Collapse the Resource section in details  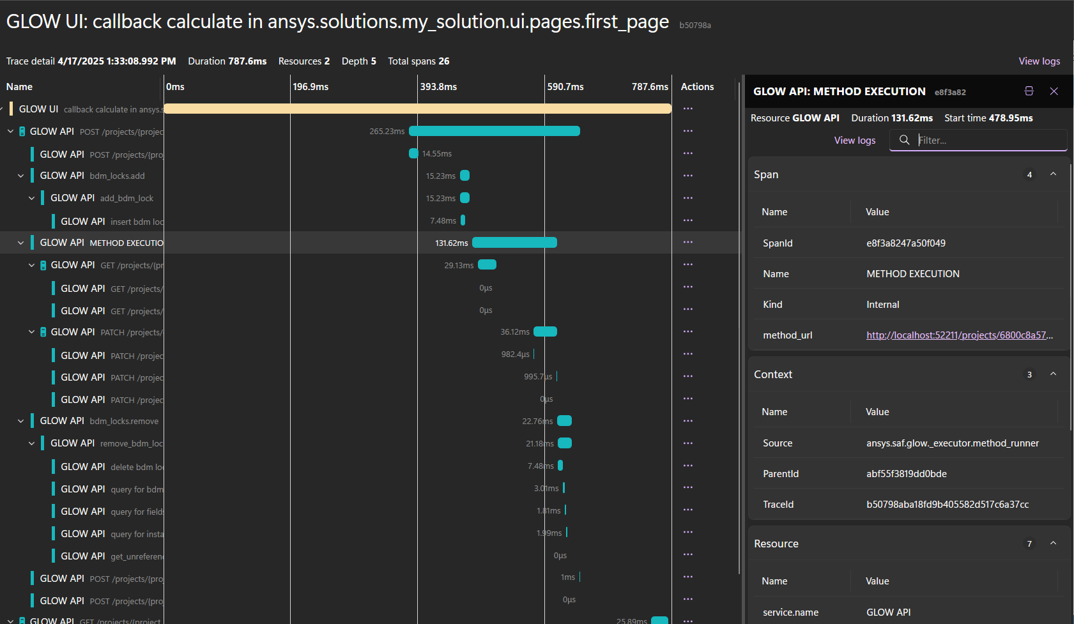coord(1054,544)
